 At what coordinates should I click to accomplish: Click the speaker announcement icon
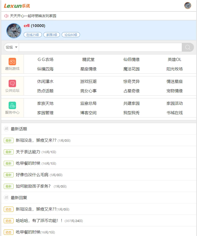[6, 16]
